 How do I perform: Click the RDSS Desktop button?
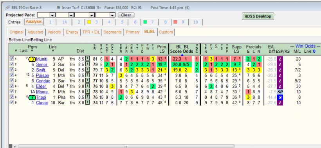258,16
